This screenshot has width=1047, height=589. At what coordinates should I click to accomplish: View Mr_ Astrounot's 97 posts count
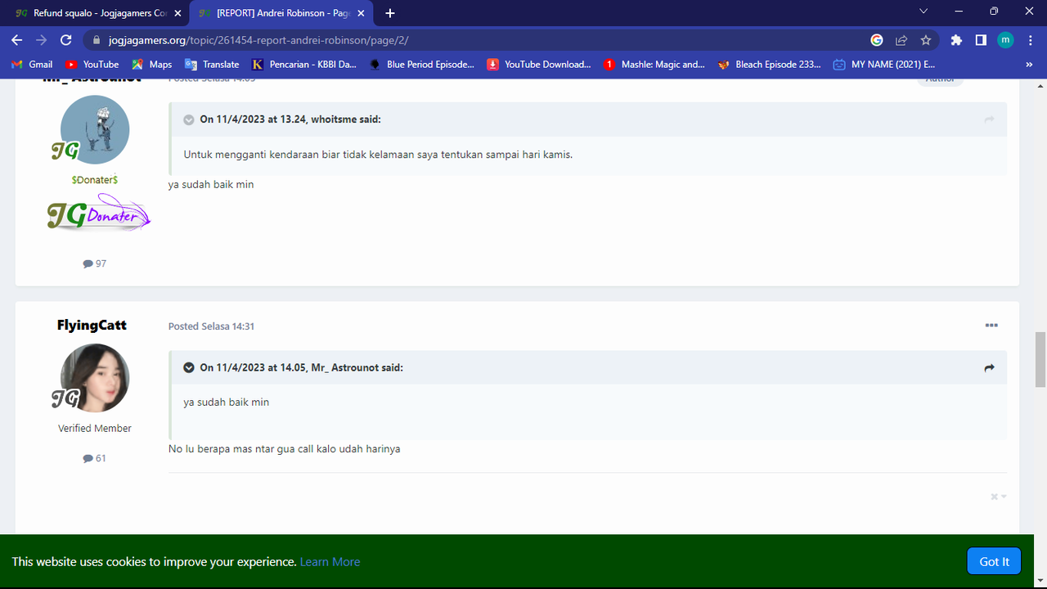[95, 263]
